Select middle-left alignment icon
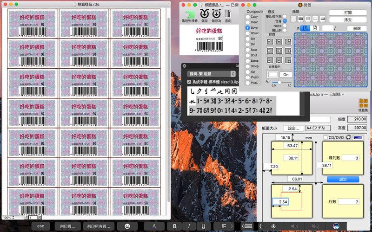This screenshot has height=232, width=372. [270, 51]
